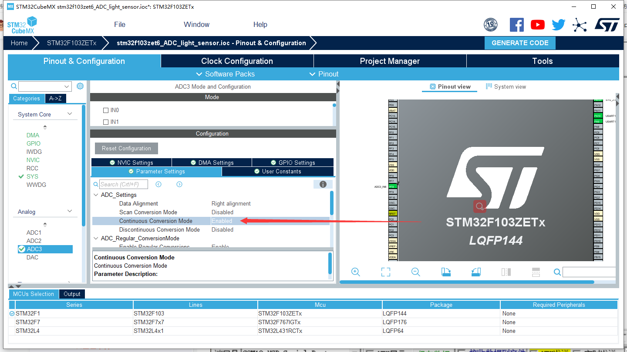
Task: Rotate chip view counterclockwise
Action: pos(476,272)
